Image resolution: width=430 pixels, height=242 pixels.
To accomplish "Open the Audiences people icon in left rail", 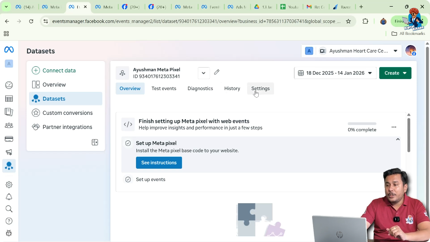I will [x=9, y=125].
